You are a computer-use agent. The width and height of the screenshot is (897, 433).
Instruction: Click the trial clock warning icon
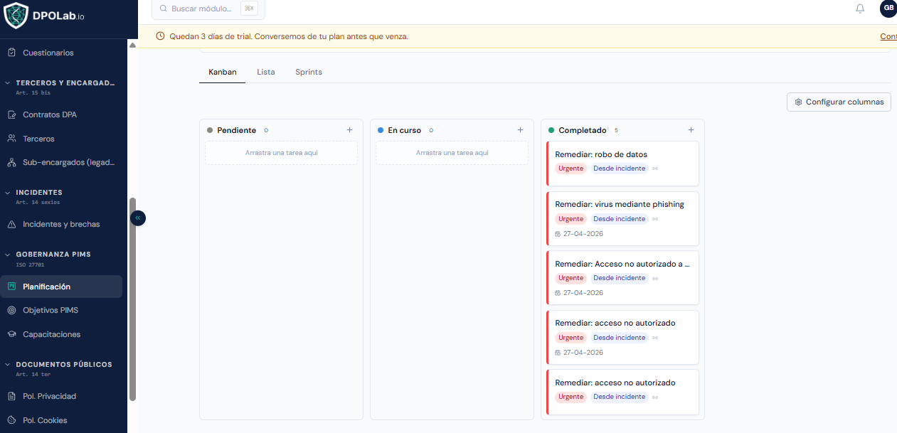160,36
